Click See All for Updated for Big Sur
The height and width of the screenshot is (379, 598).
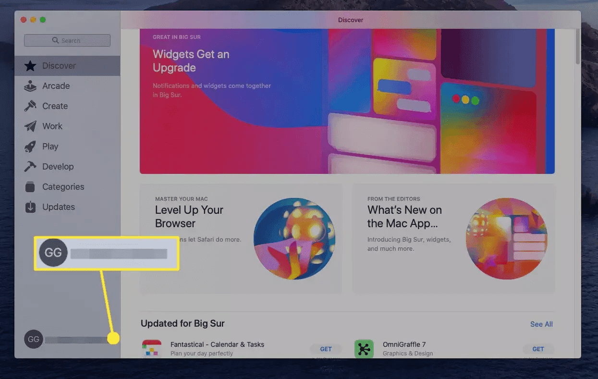(541, 324)
